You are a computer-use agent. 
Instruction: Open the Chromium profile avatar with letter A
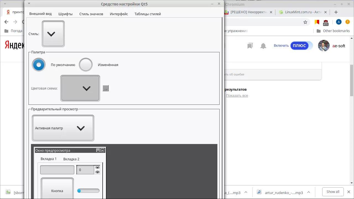click(339, 22)
